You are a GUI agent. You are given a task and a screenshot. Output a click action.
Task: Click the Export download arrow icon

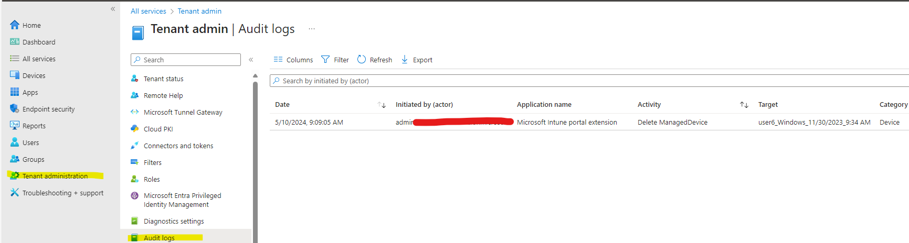tap(405, 60)
